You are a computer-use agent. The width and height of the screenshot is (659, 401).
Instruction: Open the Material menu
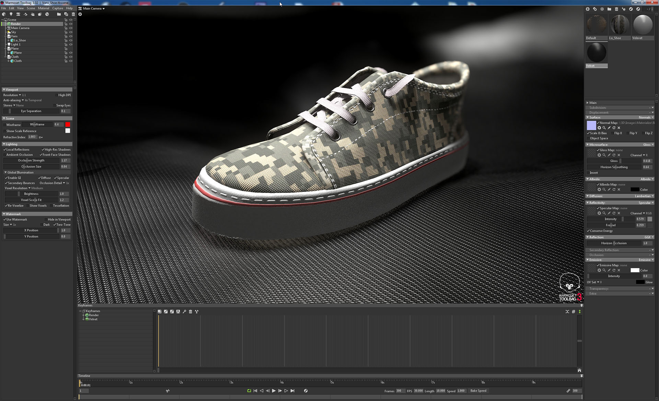[43, 8]
